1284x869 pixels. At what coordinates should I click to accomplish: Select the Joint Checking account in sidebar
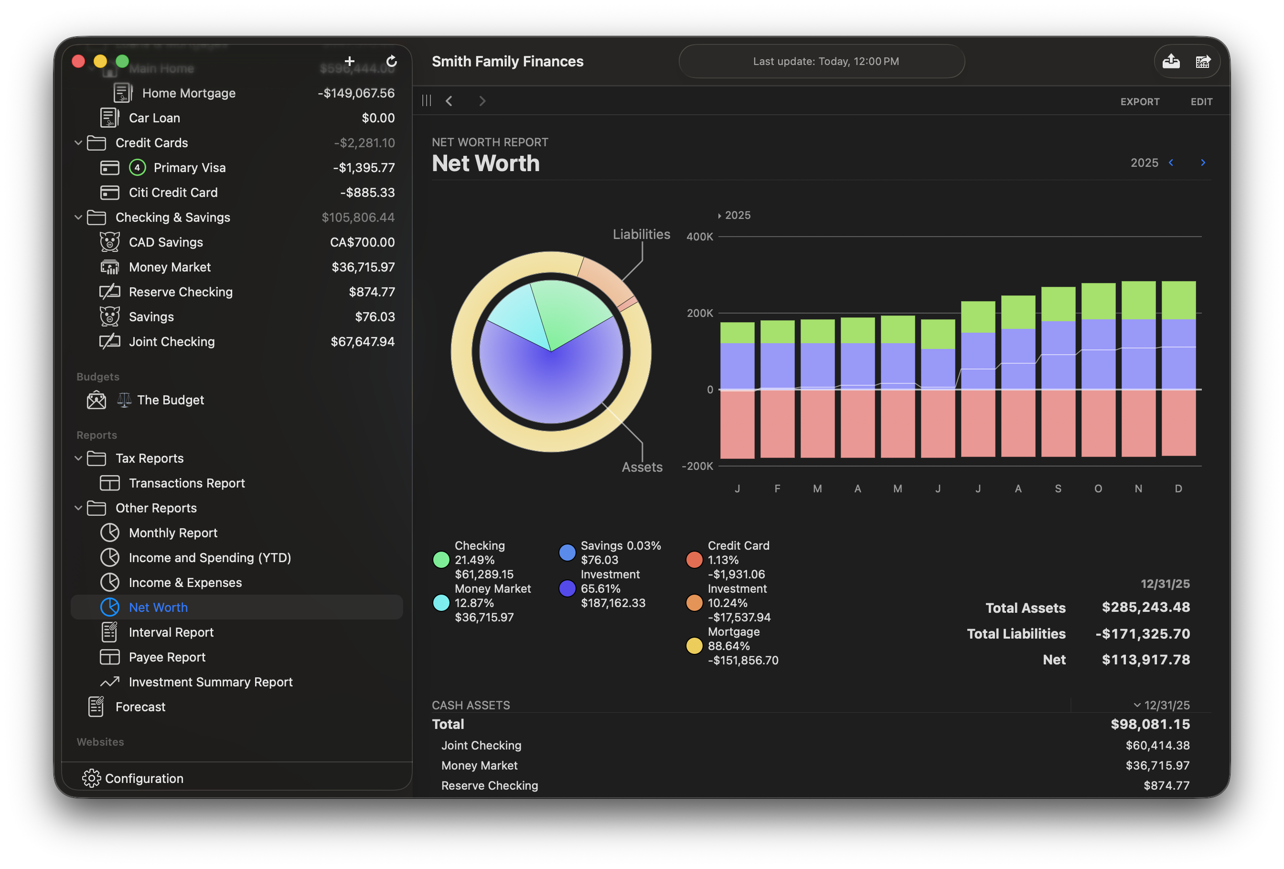(x=236, y=342)
